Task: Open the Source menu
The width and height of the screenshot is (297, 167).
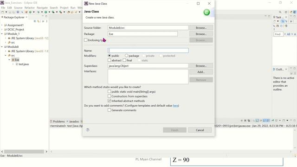Action: point(18,7)
